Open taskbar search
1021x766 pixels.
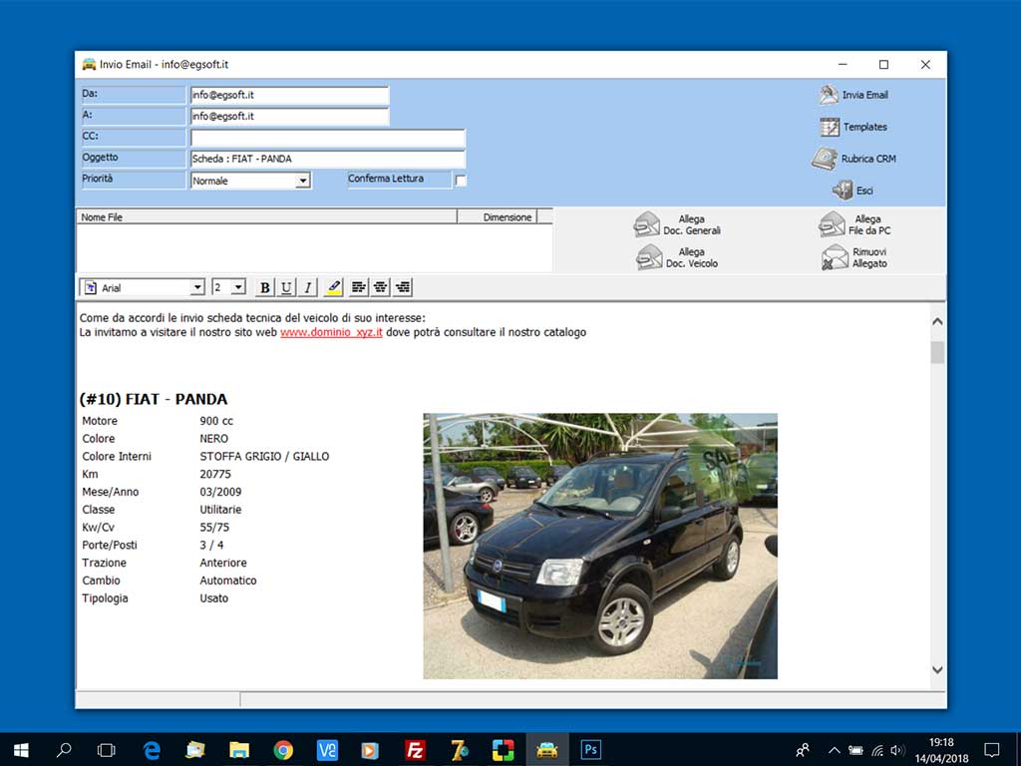64,750
